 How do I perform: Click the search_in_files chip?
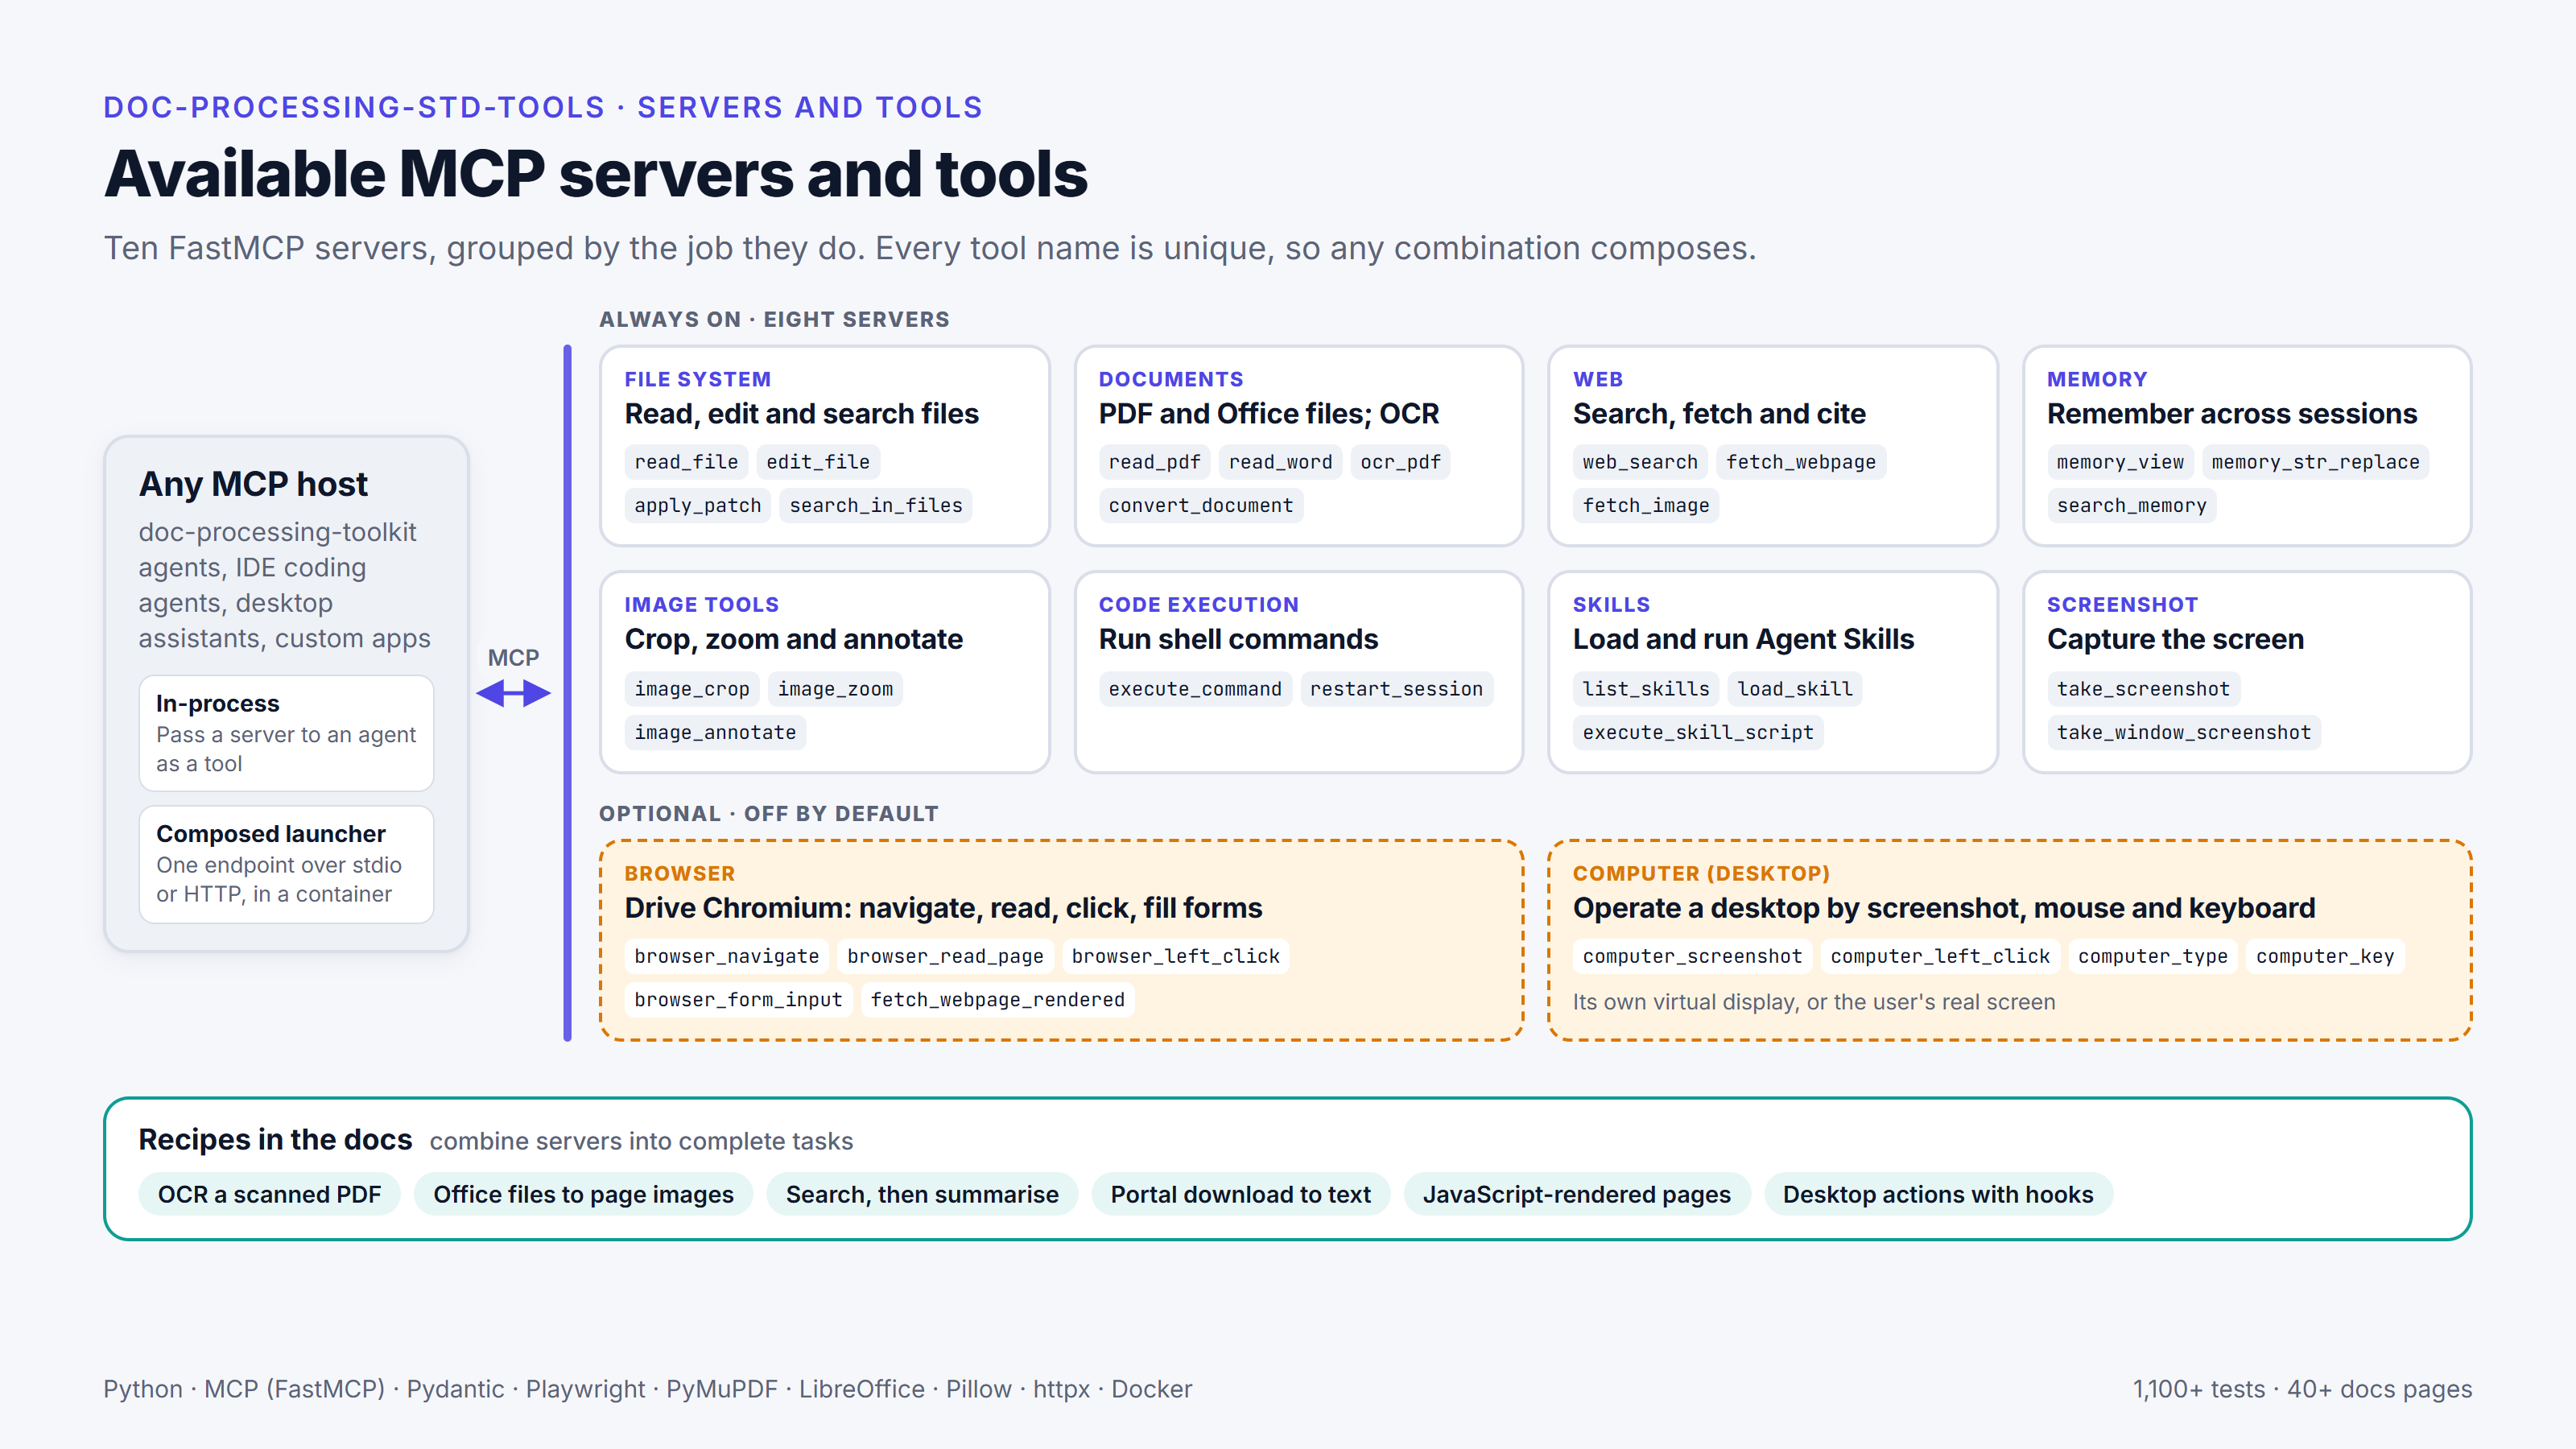point(876,506)
